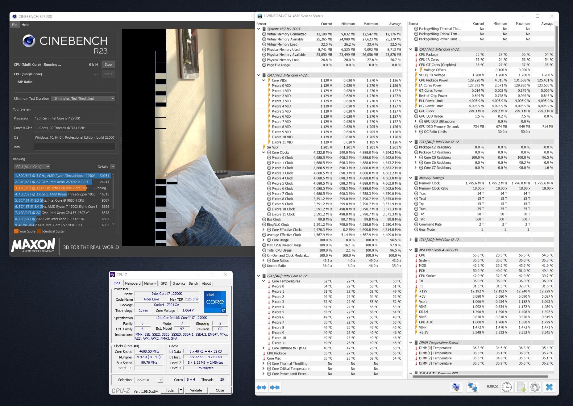Collapse the Core VIDs tree node
The image size is (573, 406).
tap(264, 80)
